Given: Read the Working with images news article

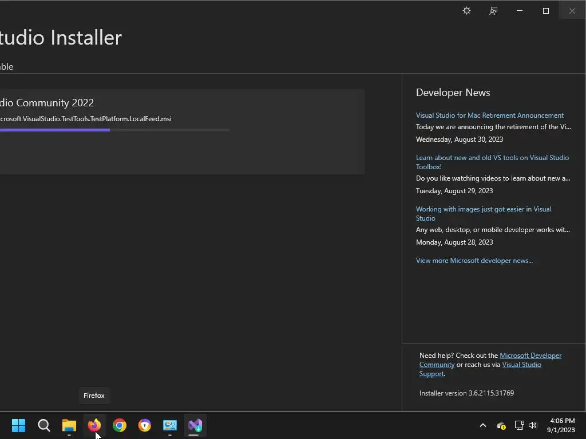Looking at the screenshot, I should 484,214.
